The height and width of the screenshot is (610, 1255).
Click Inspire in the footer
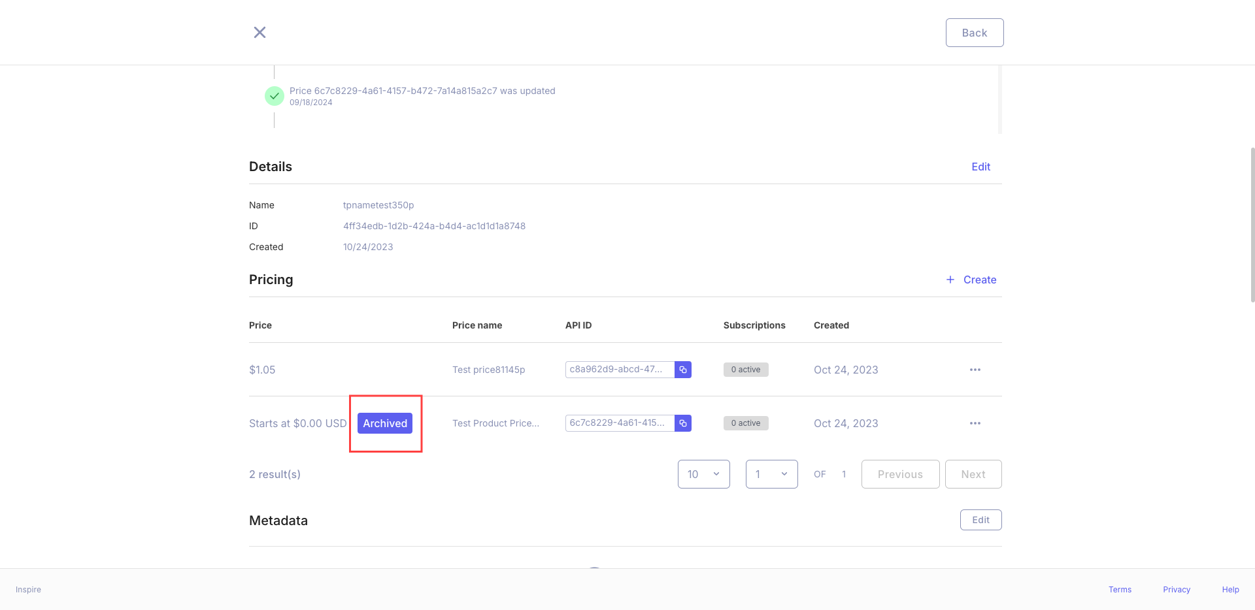click(x=28, y=590)
